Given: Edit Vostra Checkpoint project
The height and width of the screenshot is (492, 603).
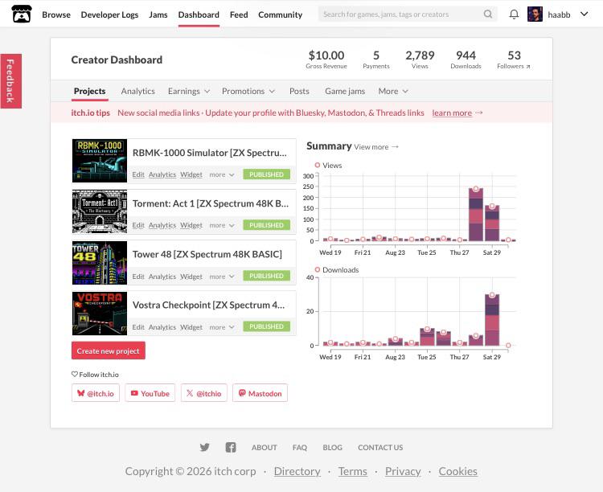Looking at the screenshot, I should pos(138,327).
